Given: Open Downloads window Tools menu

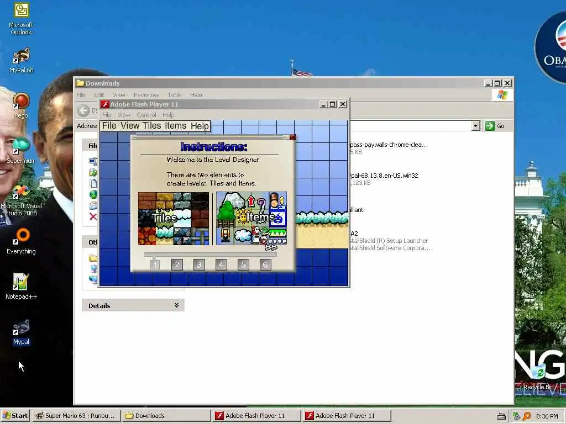Looking at the screenshot, I should [174, 95].
